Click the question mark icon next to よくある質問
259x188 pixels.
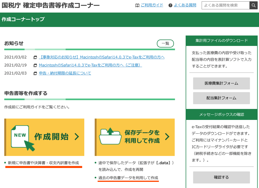(170, 5)
